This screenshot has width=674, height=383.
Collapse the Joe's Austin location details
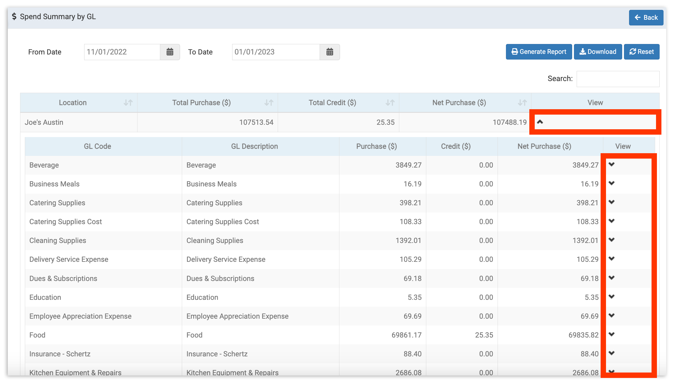click(x=540, y=122)
